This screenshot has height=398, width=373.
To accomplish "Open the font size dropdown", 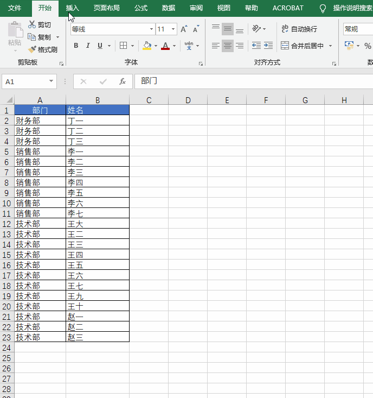I will tap(173, 29).
